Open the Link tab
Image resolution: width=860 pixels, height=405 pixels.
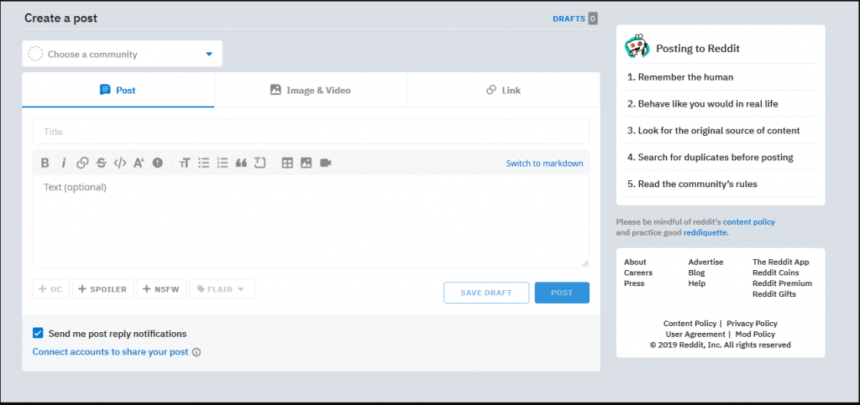click(503, 90)
